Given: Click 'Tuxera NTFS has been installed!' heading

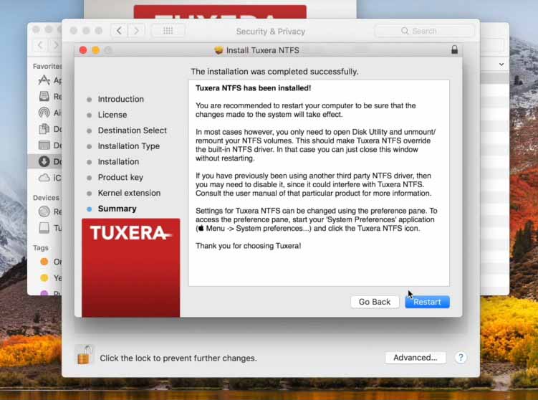Looking at the screenshot, I should click(x=253, y=88).
